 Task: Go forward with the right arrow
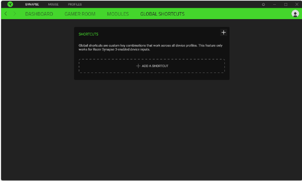coord(15,14)
